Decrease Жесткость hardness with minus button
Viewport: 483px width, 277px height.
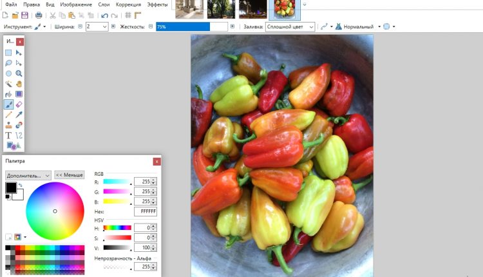click(151, 26)
